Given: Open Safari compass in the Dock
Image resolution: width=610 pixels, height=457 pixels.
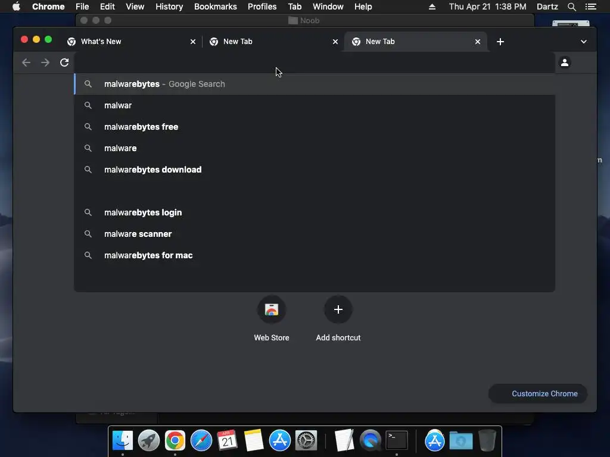Looking at the screenshot, I should click(201, 441).
